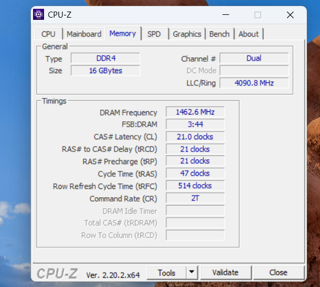This screenshot has height=287, width=320.
Task: Switch to the Graphics tab
Action: pyautogui.click(x=187, y=34)
